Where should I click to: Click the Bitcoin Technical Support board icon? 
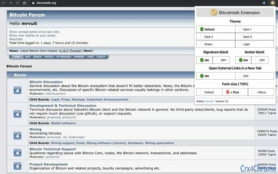tap(17, 153)
